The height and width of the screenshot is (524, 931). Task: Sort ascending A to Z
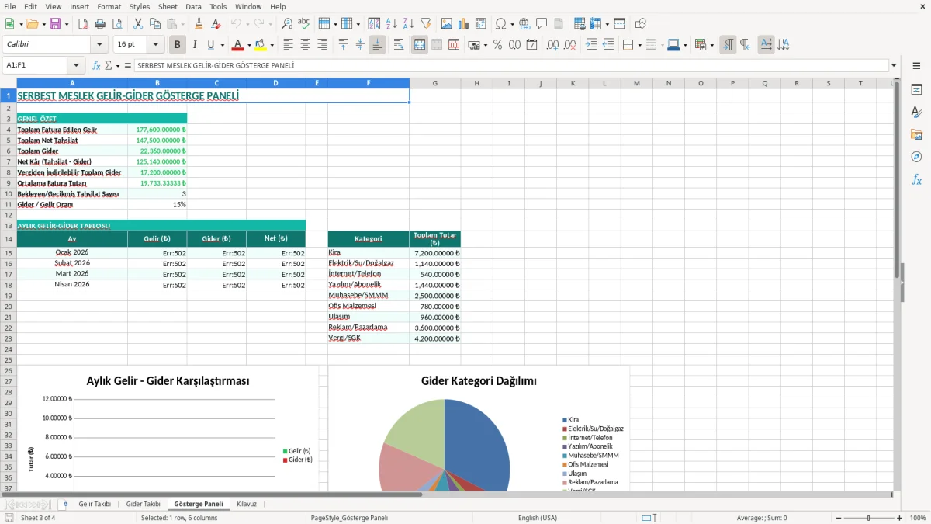click(392, 24)
